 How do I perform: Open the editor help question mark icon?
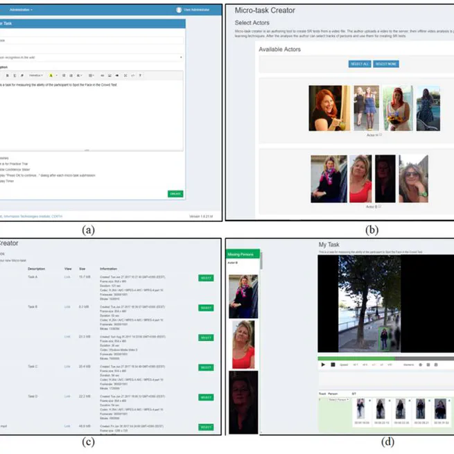point(140,76)
